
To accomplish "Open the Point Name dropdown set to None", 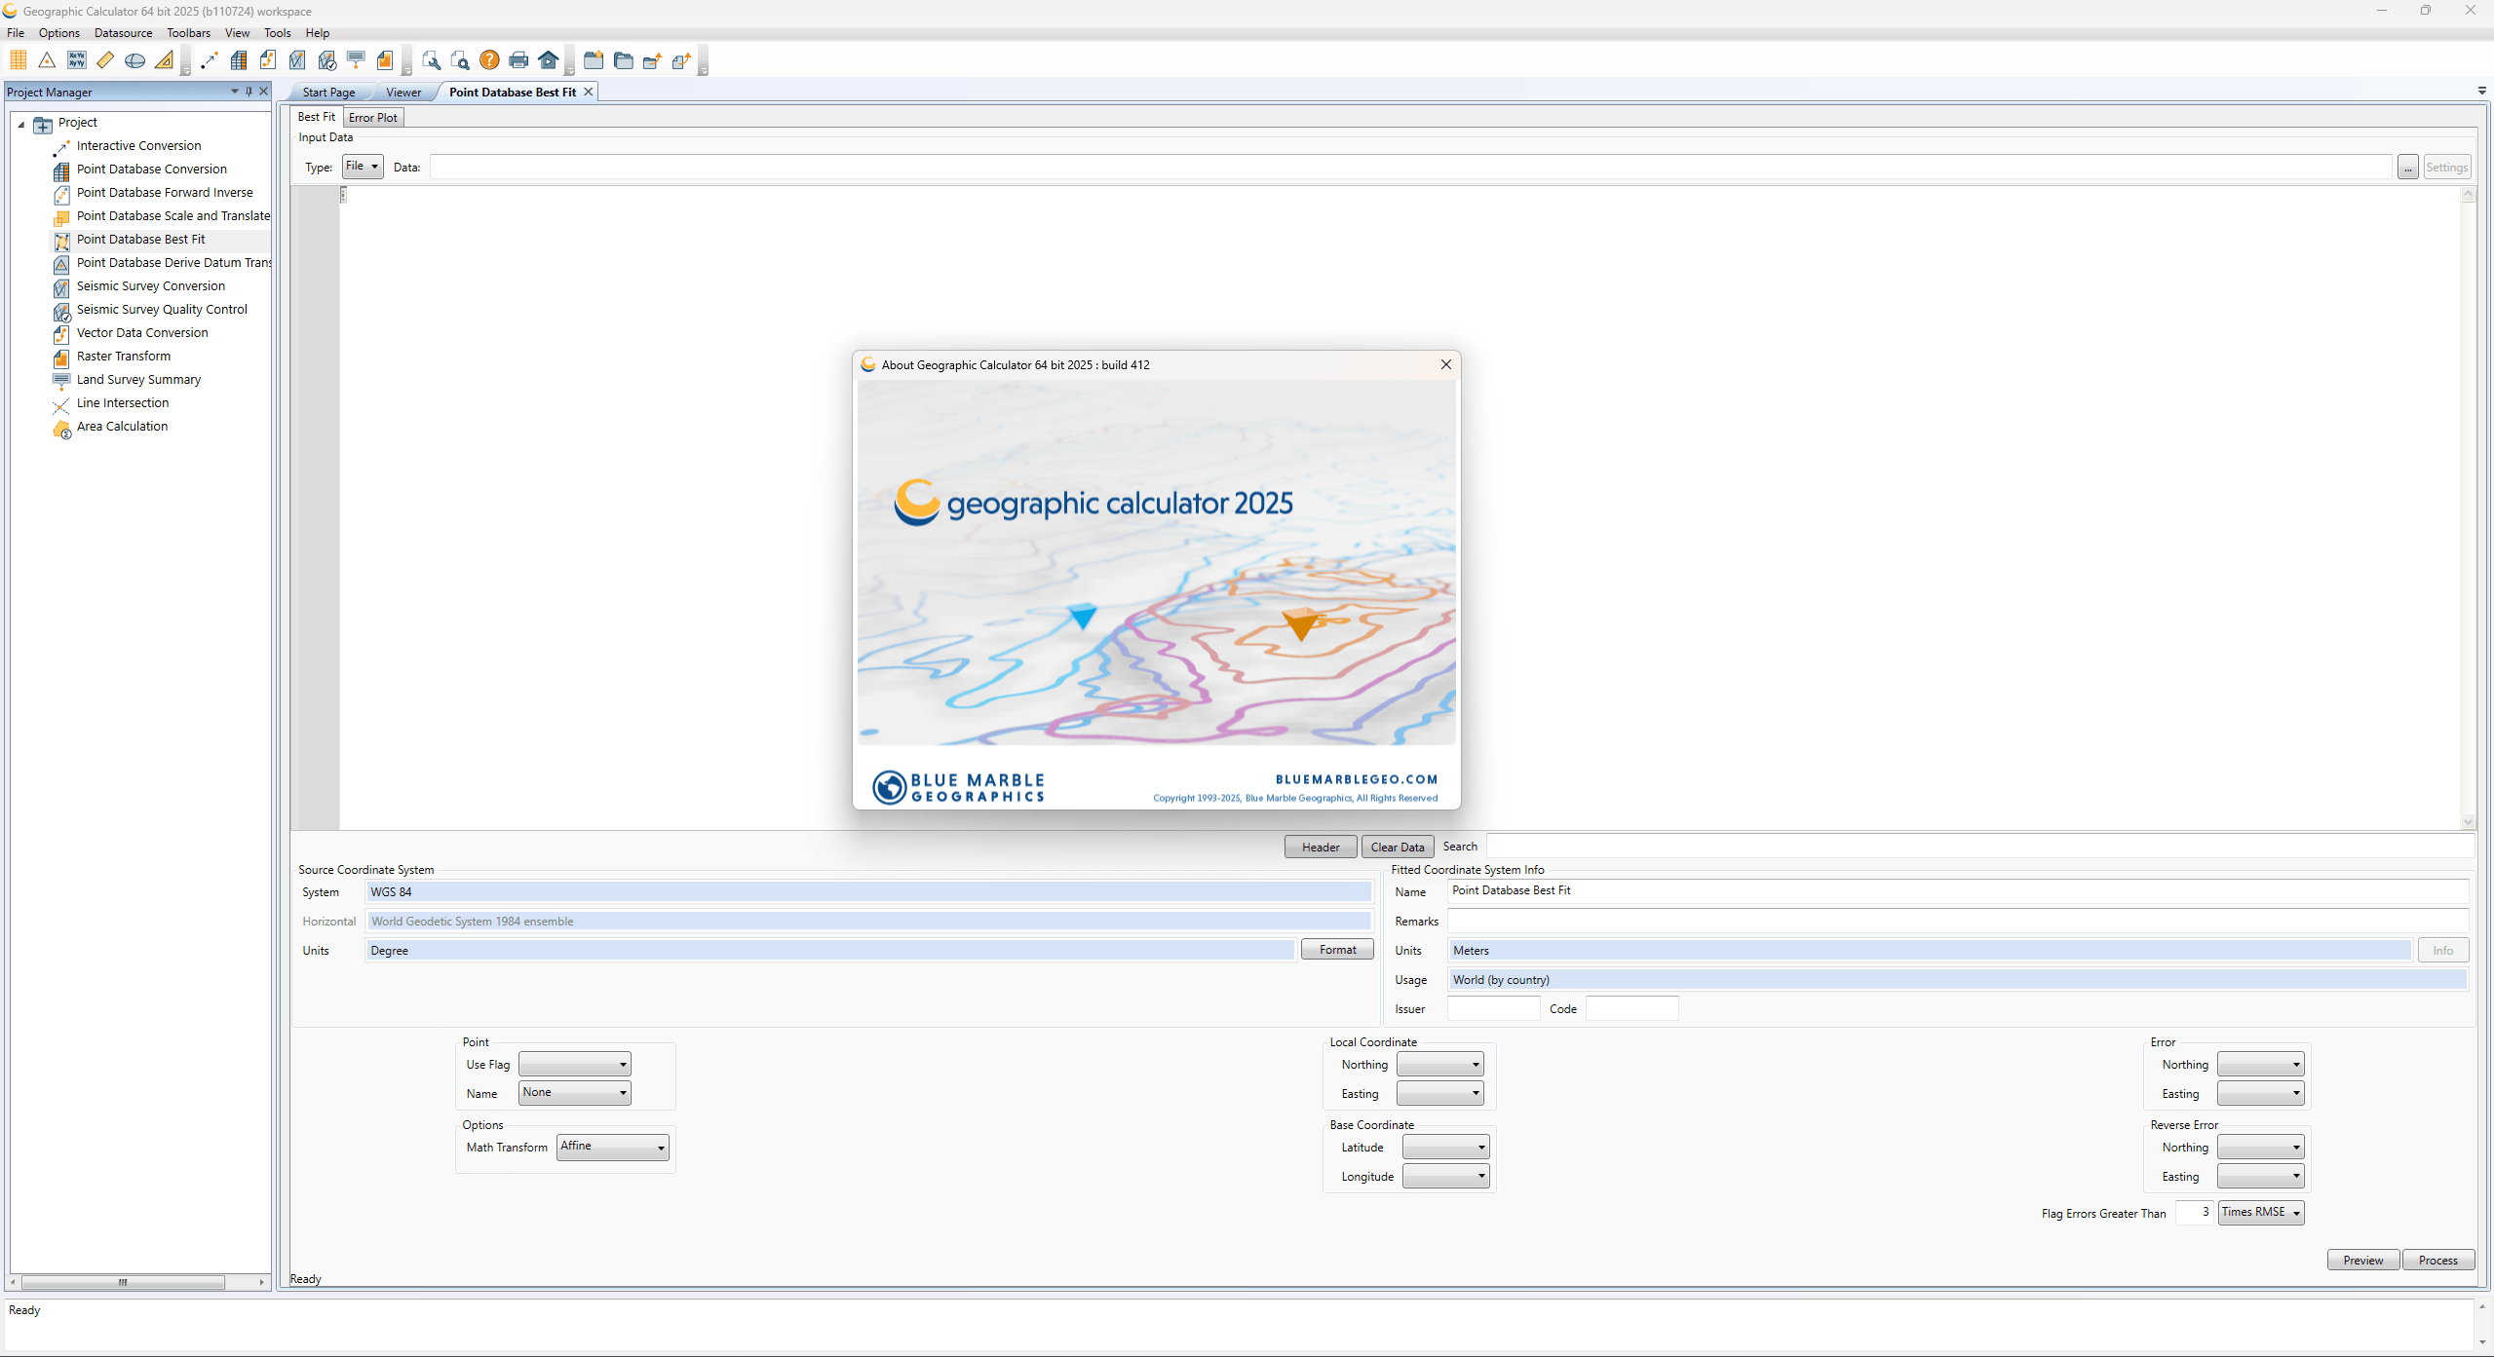I will tap(574, 1093).
